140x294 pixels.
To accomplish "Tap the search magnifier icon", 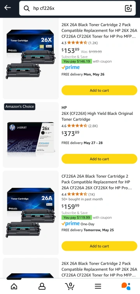I will pos(27,8).
